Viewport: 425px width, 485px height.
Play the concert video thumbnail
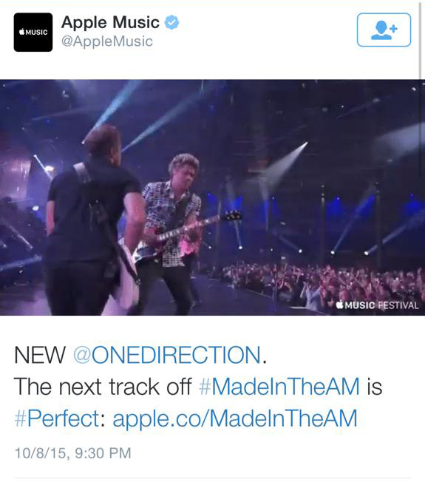pyautogui.click(x=213, y=197)
